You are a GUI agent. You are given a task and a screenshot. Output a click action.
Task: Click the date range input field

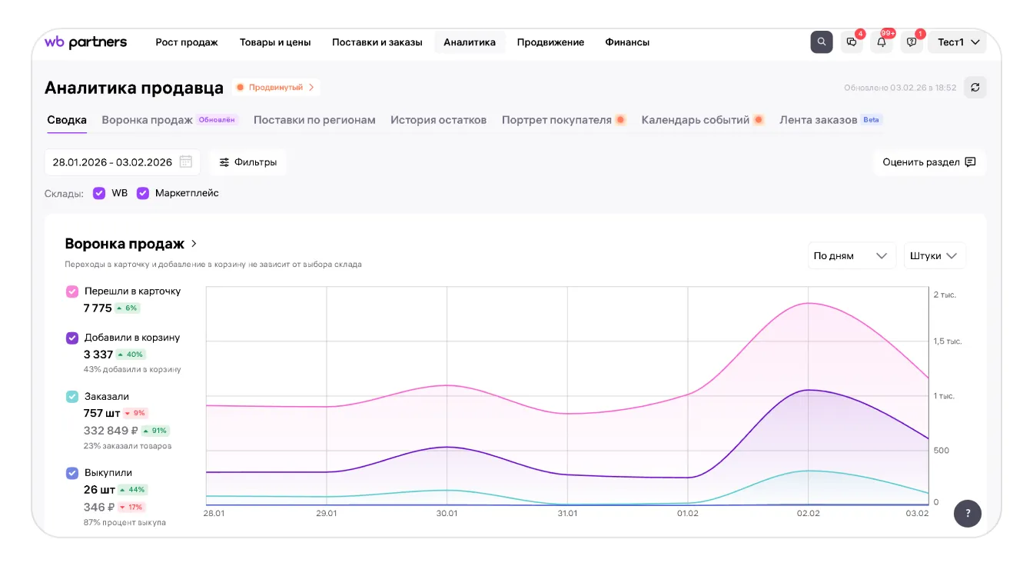pyautogui.click(x=112, y=162)
